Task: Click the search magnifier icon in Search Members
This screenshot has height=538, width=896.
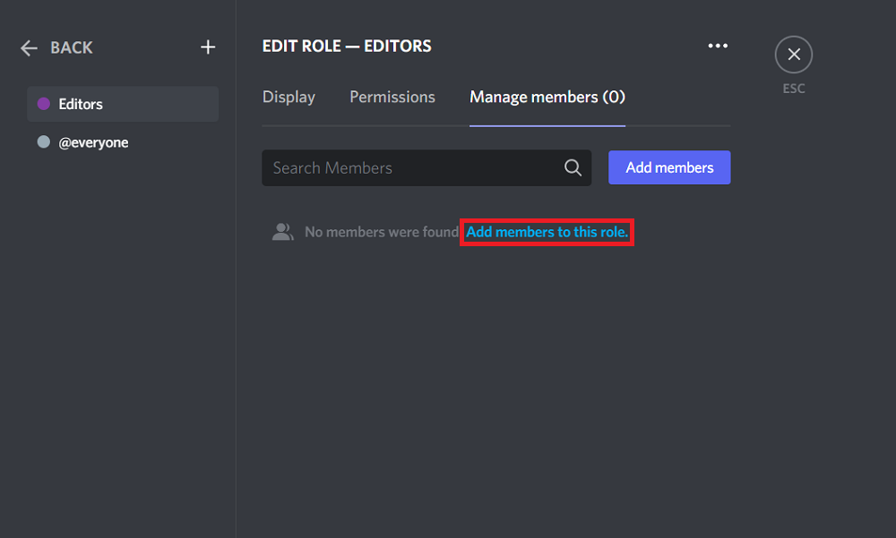Action: (x=573, y=167)
